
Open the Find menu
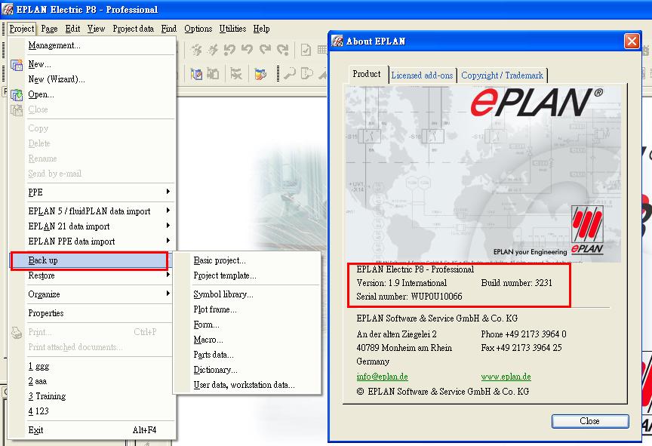[x=169, y=29]
